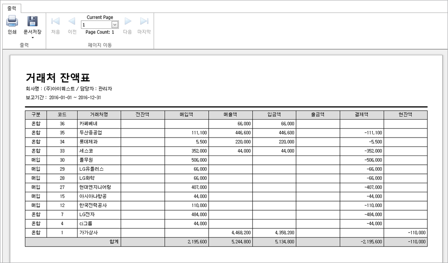Click the Page Count: 1 label
Image resolution: width=448 pixels, height=263 pixels.
100,32
